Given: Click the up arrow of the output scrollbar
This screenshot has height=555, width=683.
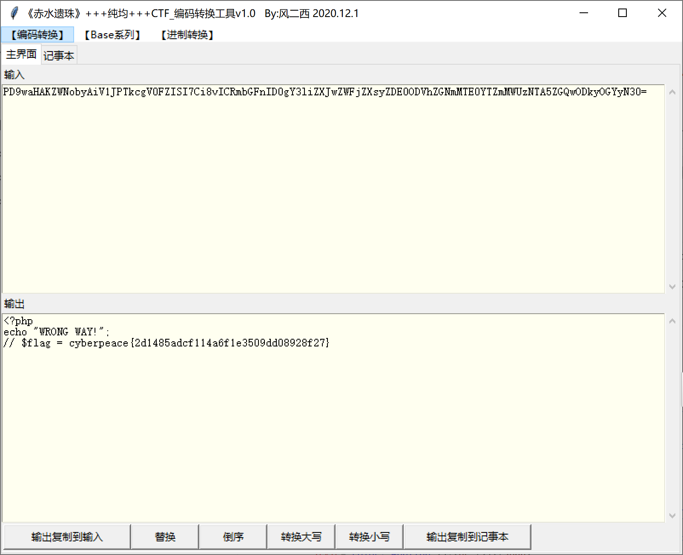Looking at the screenshot, I should [x=672, y=320].
